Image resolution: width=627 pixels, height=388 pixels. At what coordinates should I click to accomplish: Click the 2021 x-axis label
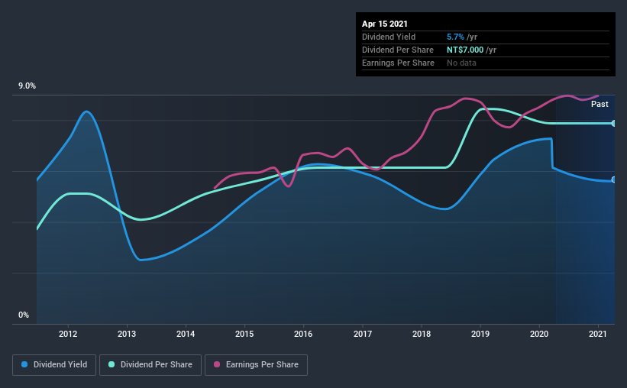tap(598, 334)
